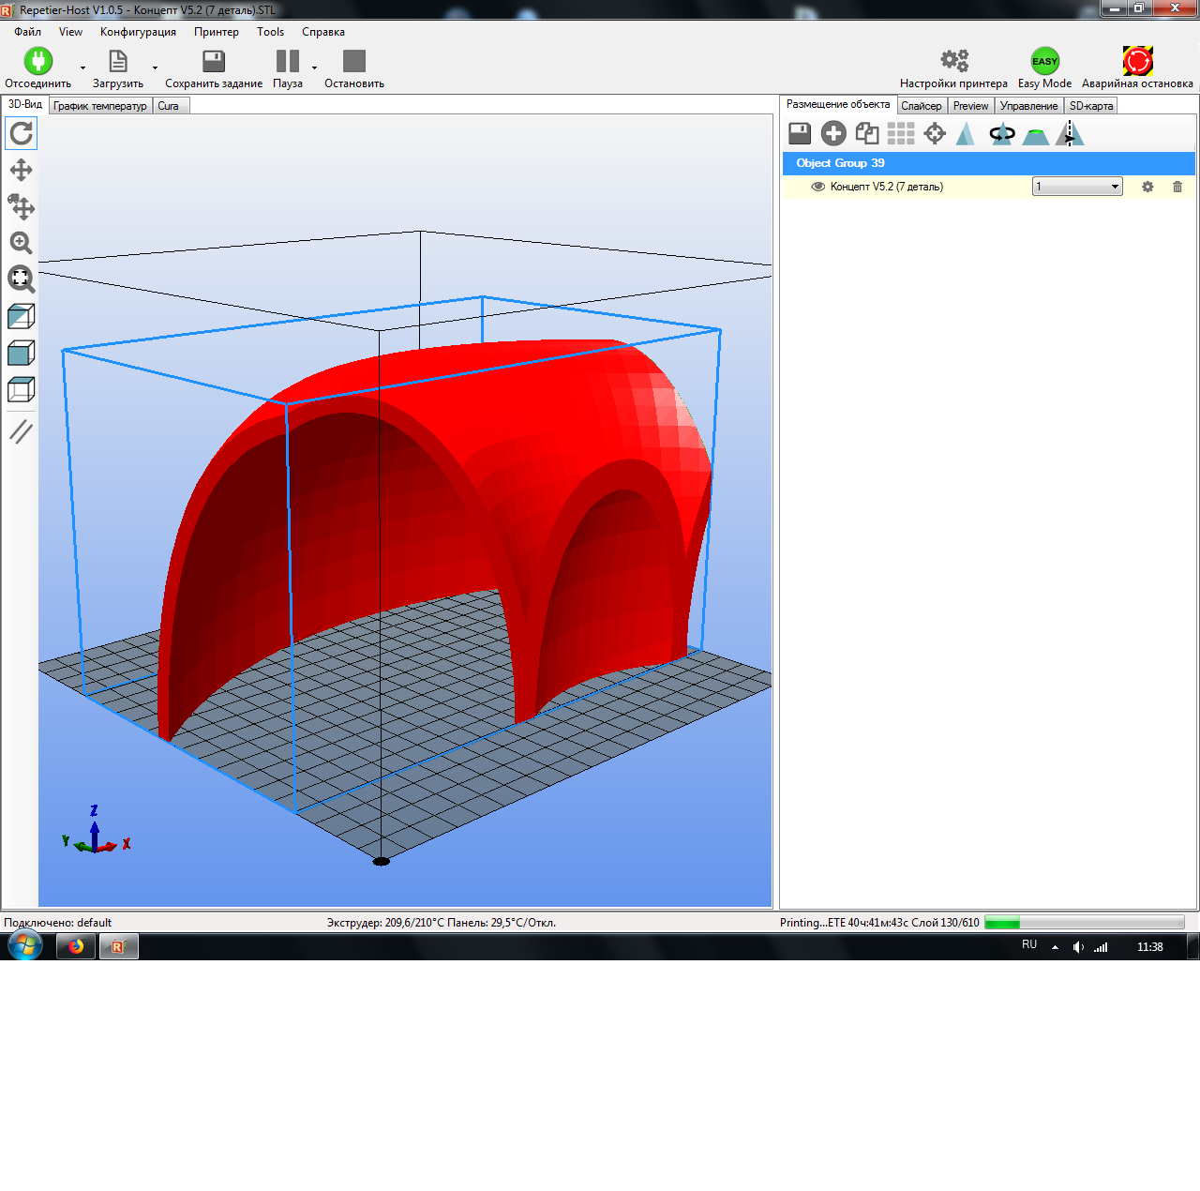Copy object Концепт V5.2
The width and height of the screenshot is (1200, 1191).
866,133
